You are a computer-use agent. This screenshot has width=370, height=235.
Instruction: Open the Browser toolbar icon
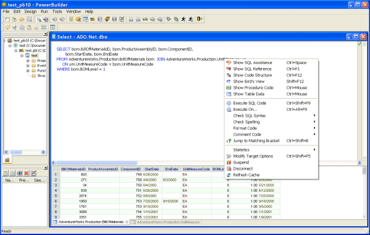pos(78,19)
